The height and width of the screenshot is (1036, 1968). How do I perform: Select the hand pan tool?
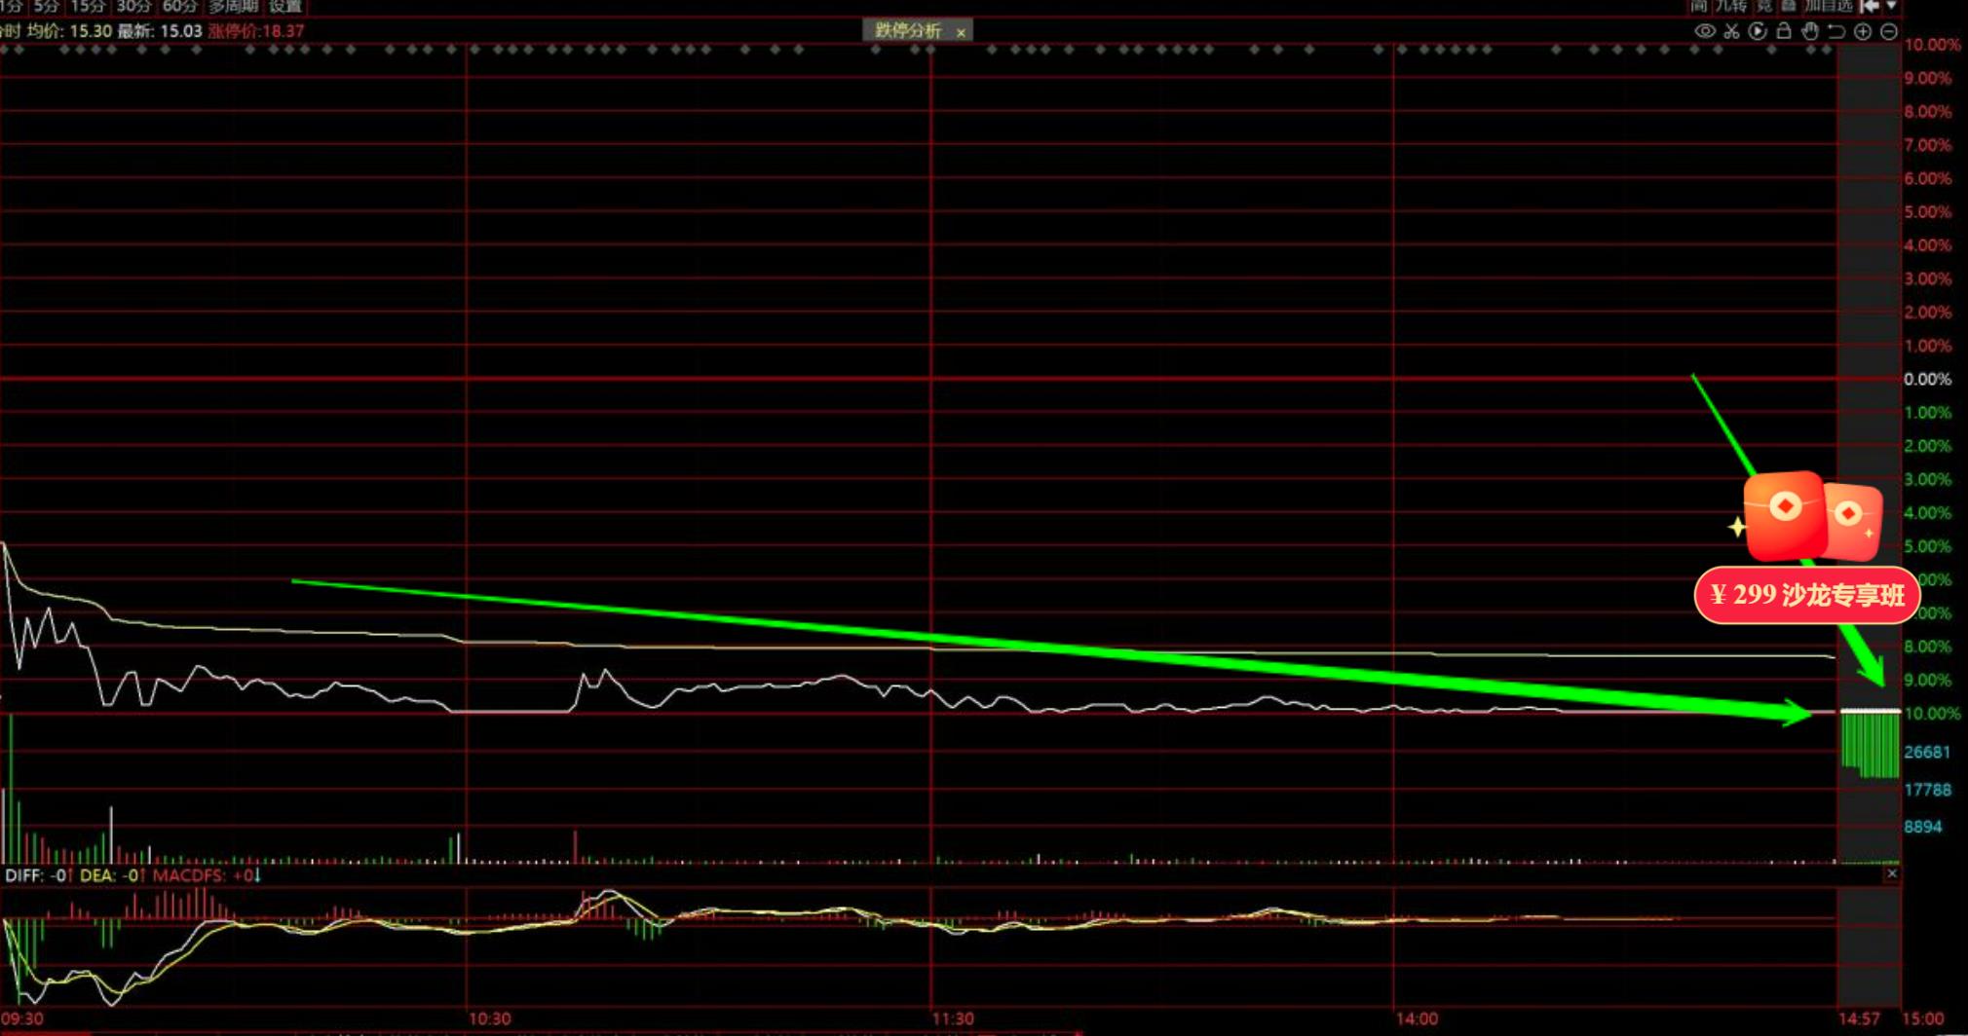click(x=1810, y=31)
